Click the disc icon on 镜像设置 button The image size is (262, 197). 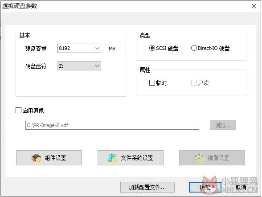tap(199, 158)
